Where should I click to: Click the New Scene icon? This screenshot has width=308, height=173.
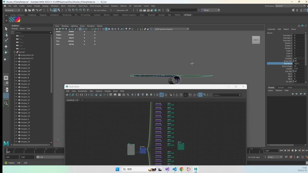coord(26,10)
